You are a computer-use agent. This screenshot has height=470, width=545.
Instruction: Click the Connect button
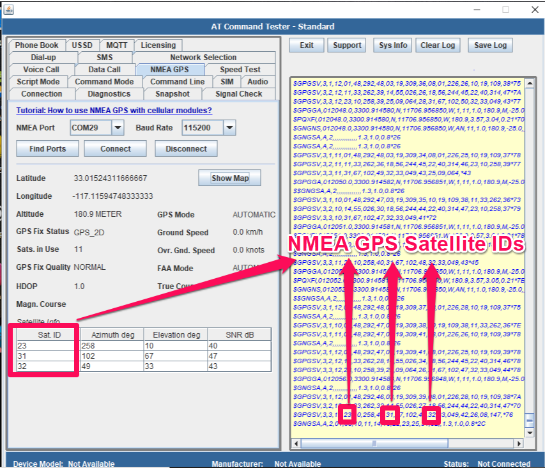pos(116,149)
